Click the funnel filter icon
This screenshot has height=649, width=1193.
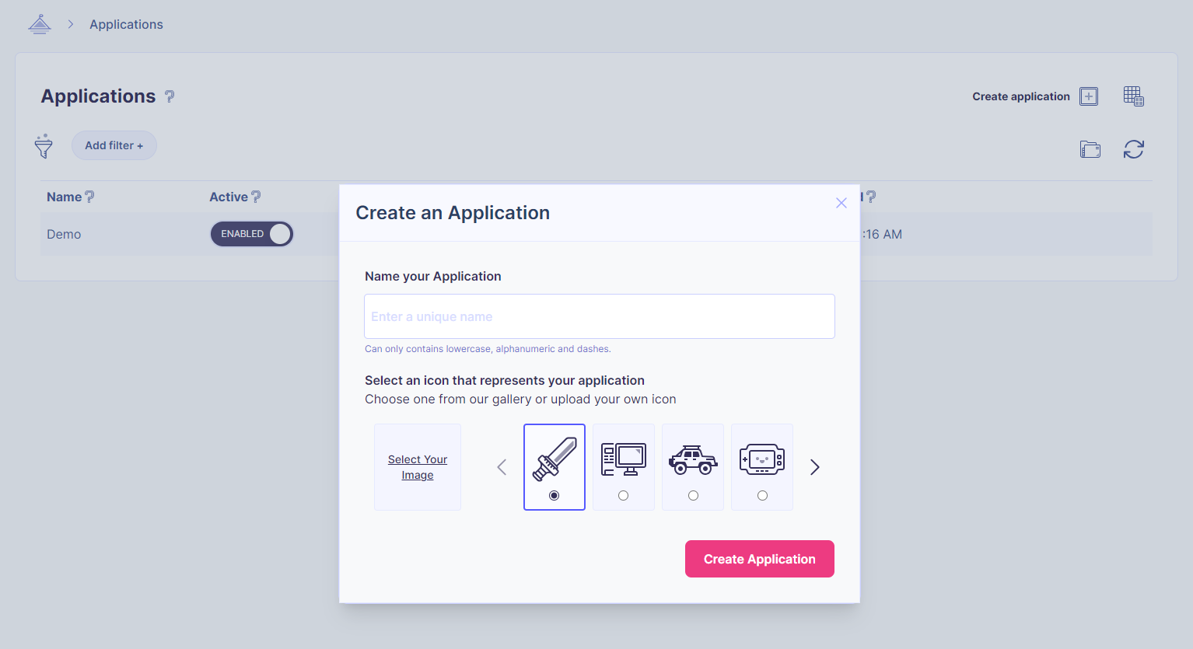[x=44, y=146]
